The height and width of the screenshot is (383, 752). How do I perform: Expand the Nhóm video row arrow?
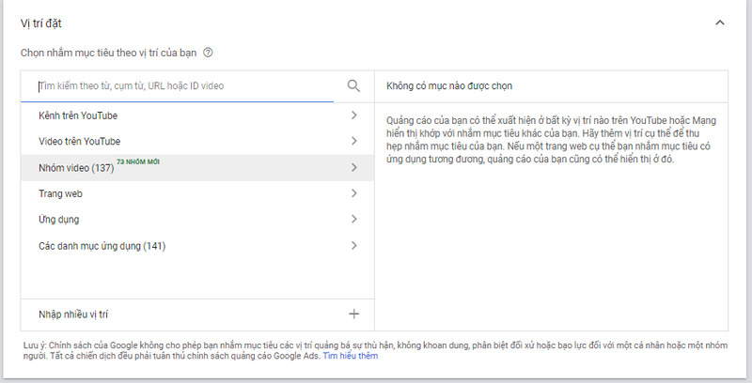[x=353, y=168]
